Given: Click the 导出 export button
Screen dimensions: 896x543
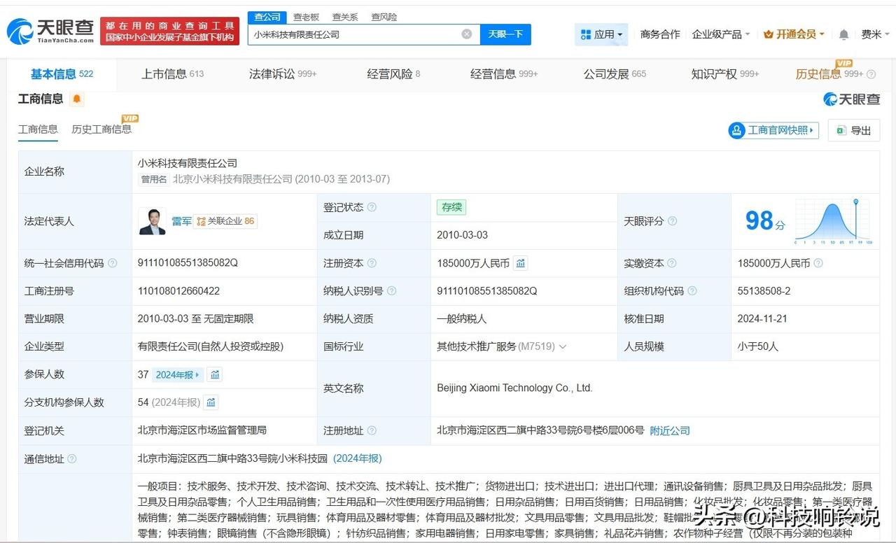Looking at the screenshot, I should 854,130.
